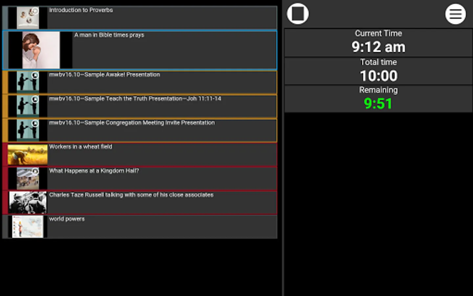Open Sample Awake! Presentation video thumbnail
Viewport: 473px width, 296px height.
[28, 82]
